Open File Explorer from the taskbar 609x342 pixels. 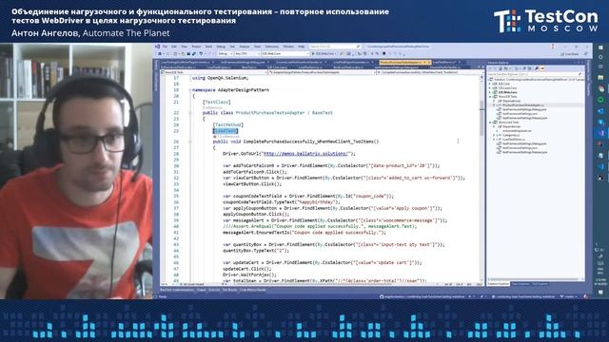coord(600,78)
